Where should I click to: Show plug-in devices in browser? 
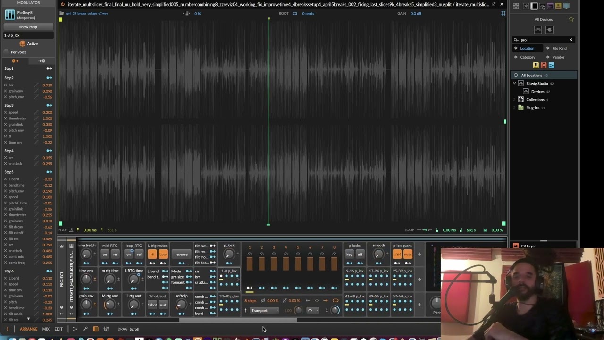[549, 30]
